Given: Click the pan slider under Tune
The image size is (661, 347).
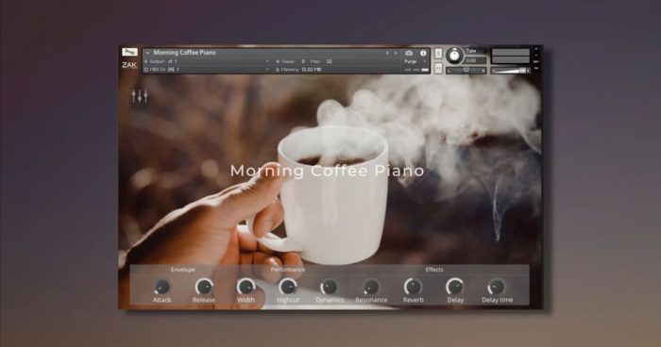Looking at the screenshot, I should tap(466, 71).
